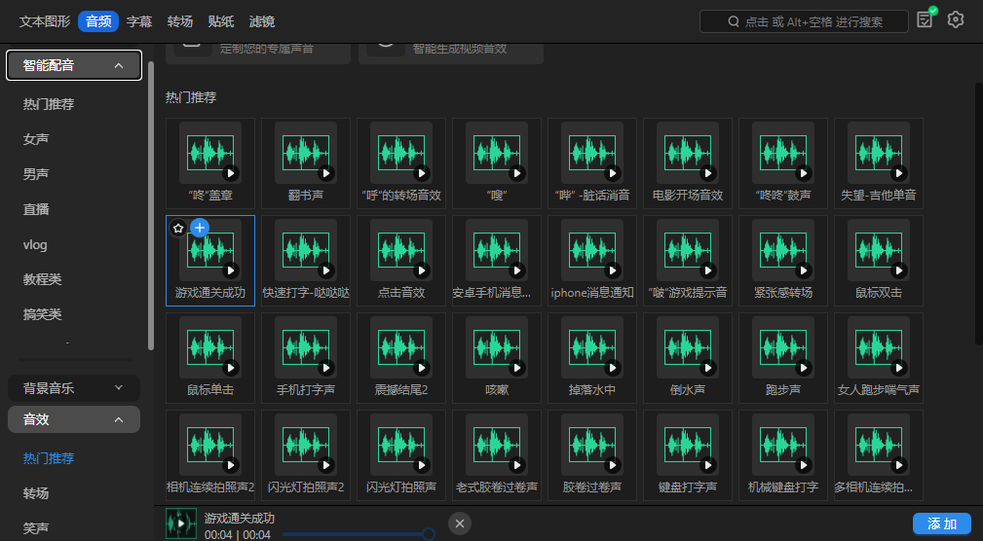Select the 键盘打字声 sound thumbnail
The height and width of the screenshot is (541, 983).
[x=688, y=447]
